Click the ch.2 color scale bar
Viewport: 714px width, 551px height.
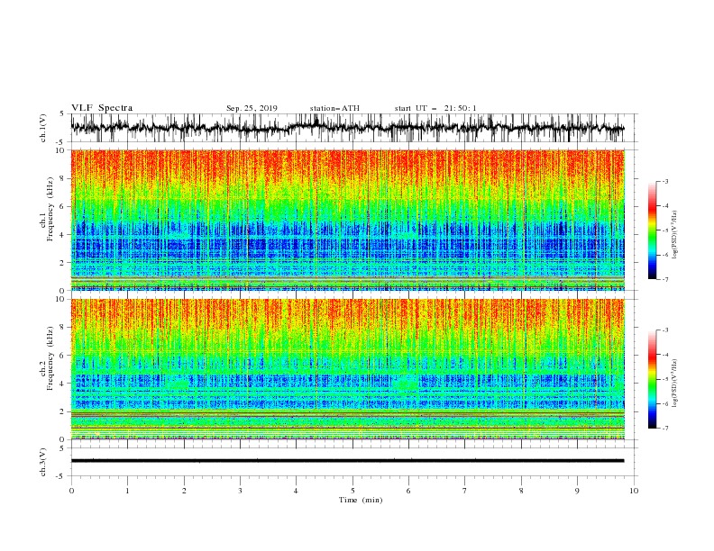(653, 379)
